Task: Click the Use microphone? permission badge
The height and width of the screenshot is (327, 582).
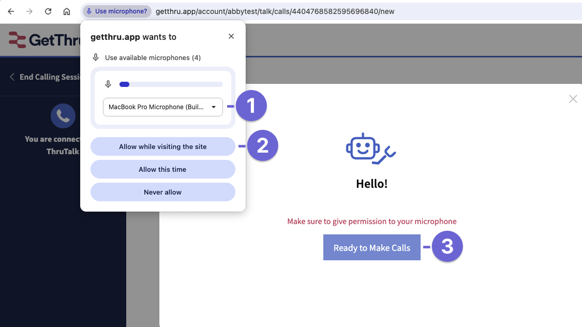Action: [116, 11]
